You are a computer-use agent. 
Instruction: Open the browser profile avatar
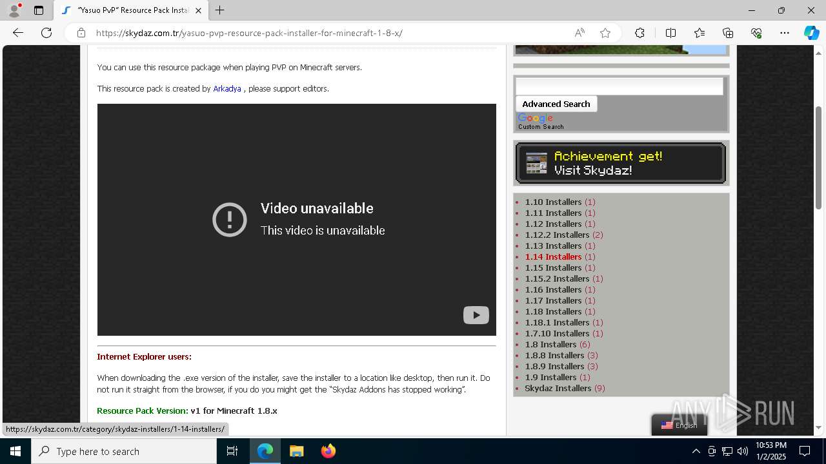pyautogui.click(x=14, y=10)
